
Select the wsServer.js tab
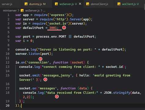click(66, 4)
